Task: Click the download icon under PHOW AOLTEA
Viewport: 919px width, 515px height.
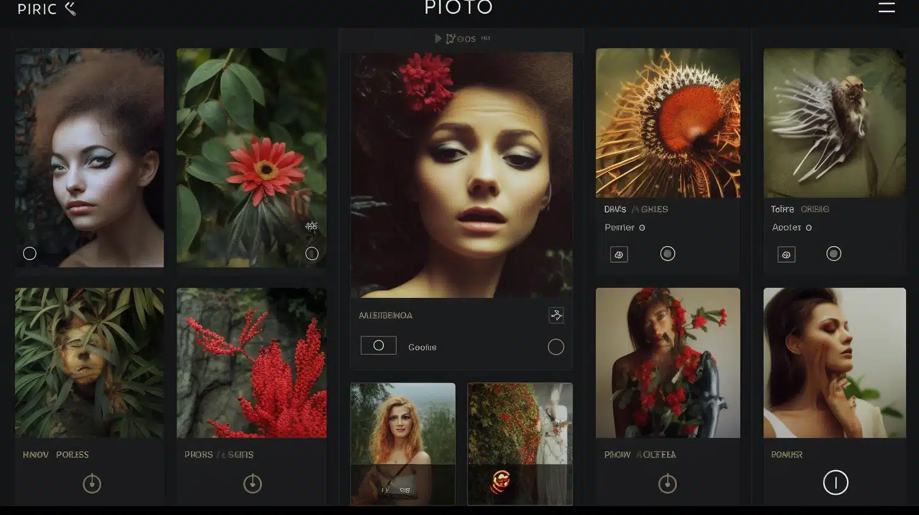Action: point(667,483)
